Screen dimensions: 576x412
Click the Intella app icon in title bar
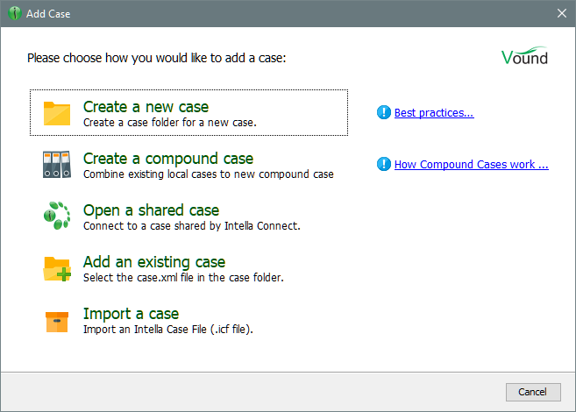(x=13, y=13)
